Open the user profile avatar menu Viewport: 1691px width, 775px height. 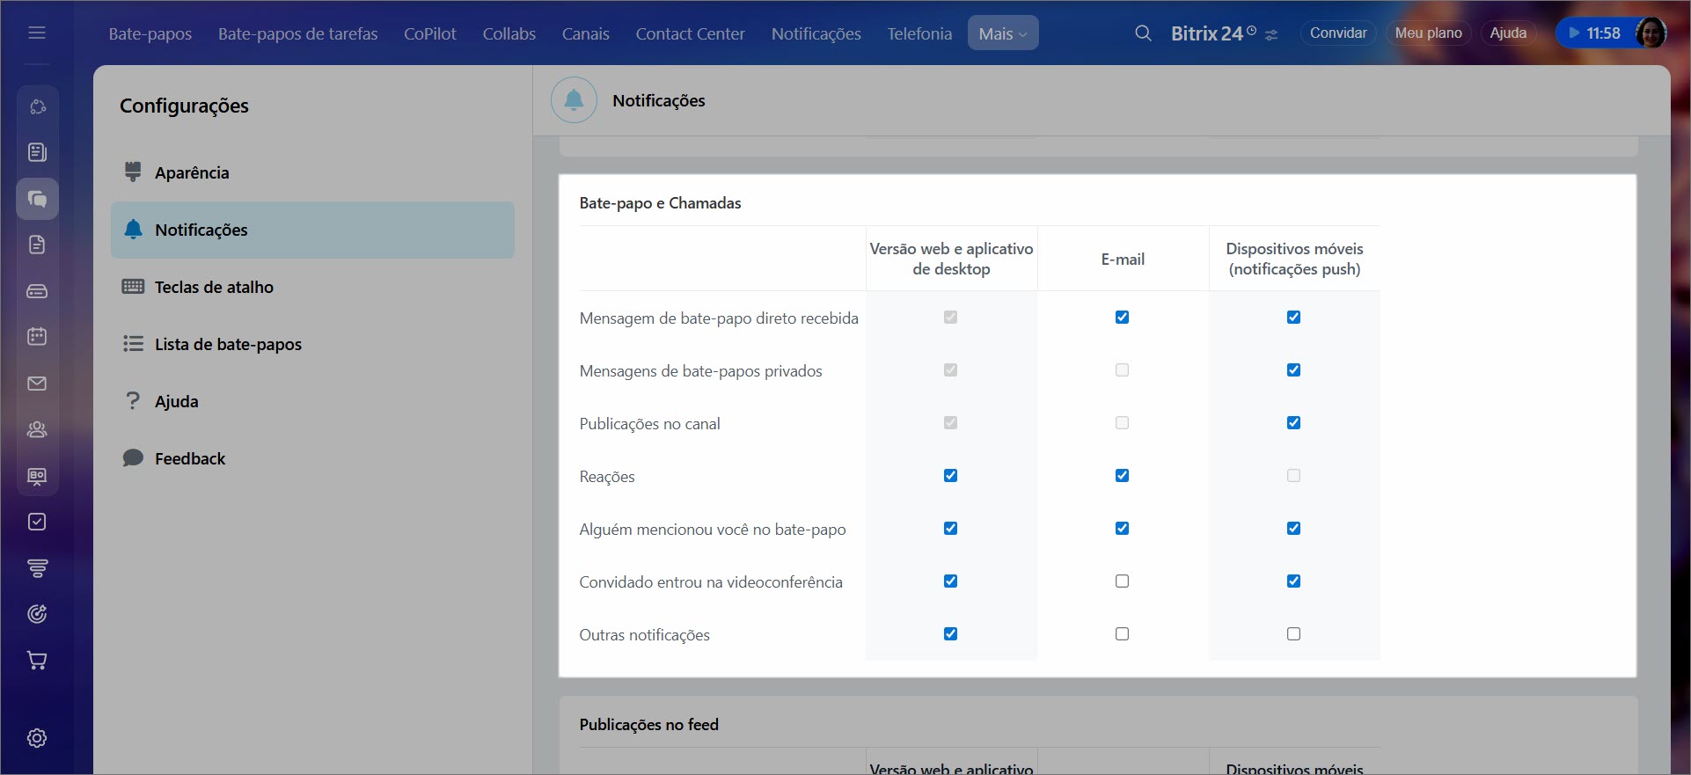pos(1650,33)
